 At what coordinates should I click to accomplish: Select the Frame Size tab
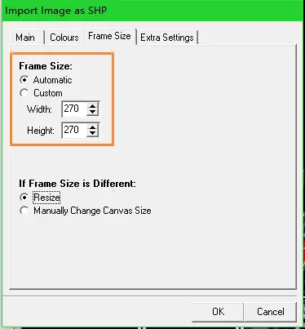[109, 36]
